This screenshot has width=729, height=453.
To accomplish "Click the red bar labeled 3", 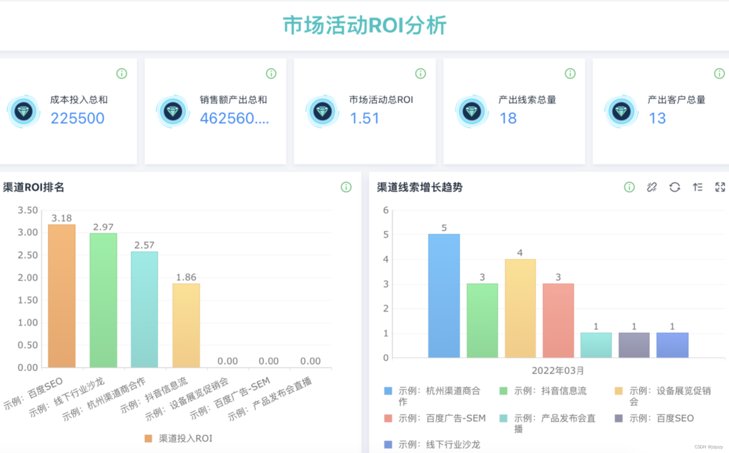I will [558, 321].
